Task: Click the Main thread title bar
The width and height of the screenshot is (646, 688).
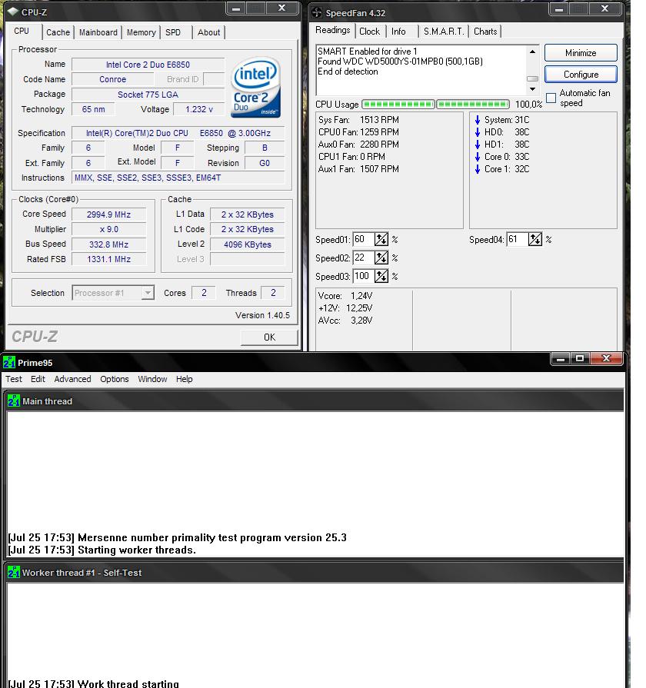Action: click(315, 401)
